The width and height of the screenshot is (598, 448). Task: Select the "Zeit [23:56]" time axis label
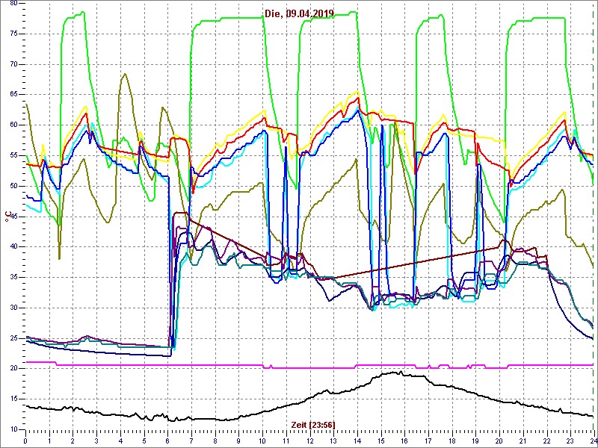pos(313,424)
